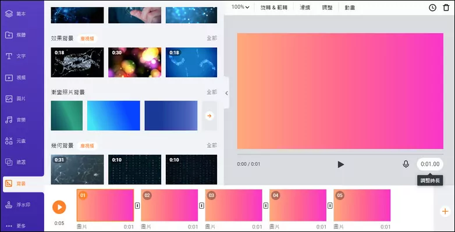455x232 pixels.
Task: Click the preview progress bar under the canvas
Action: point(340,154)
